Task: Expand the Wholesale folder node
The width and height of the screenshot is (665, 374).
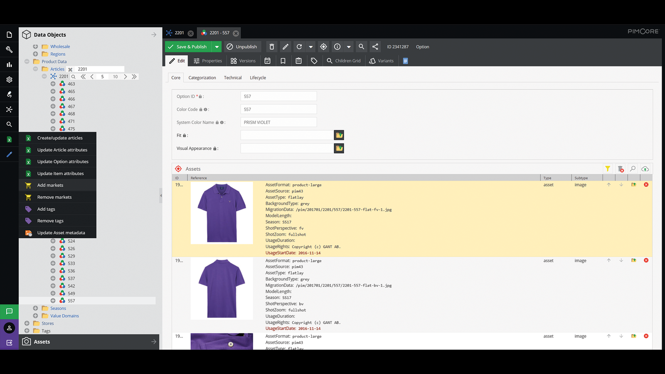Action: pyautogui.click(x=35, y=47)
